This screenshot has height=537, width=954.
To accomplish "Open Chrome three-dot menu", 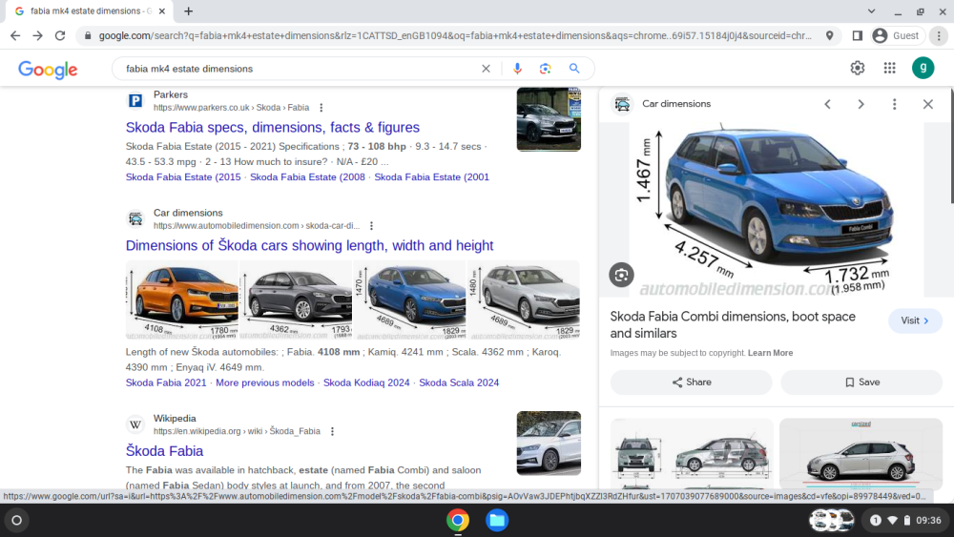I will (939, 36).
